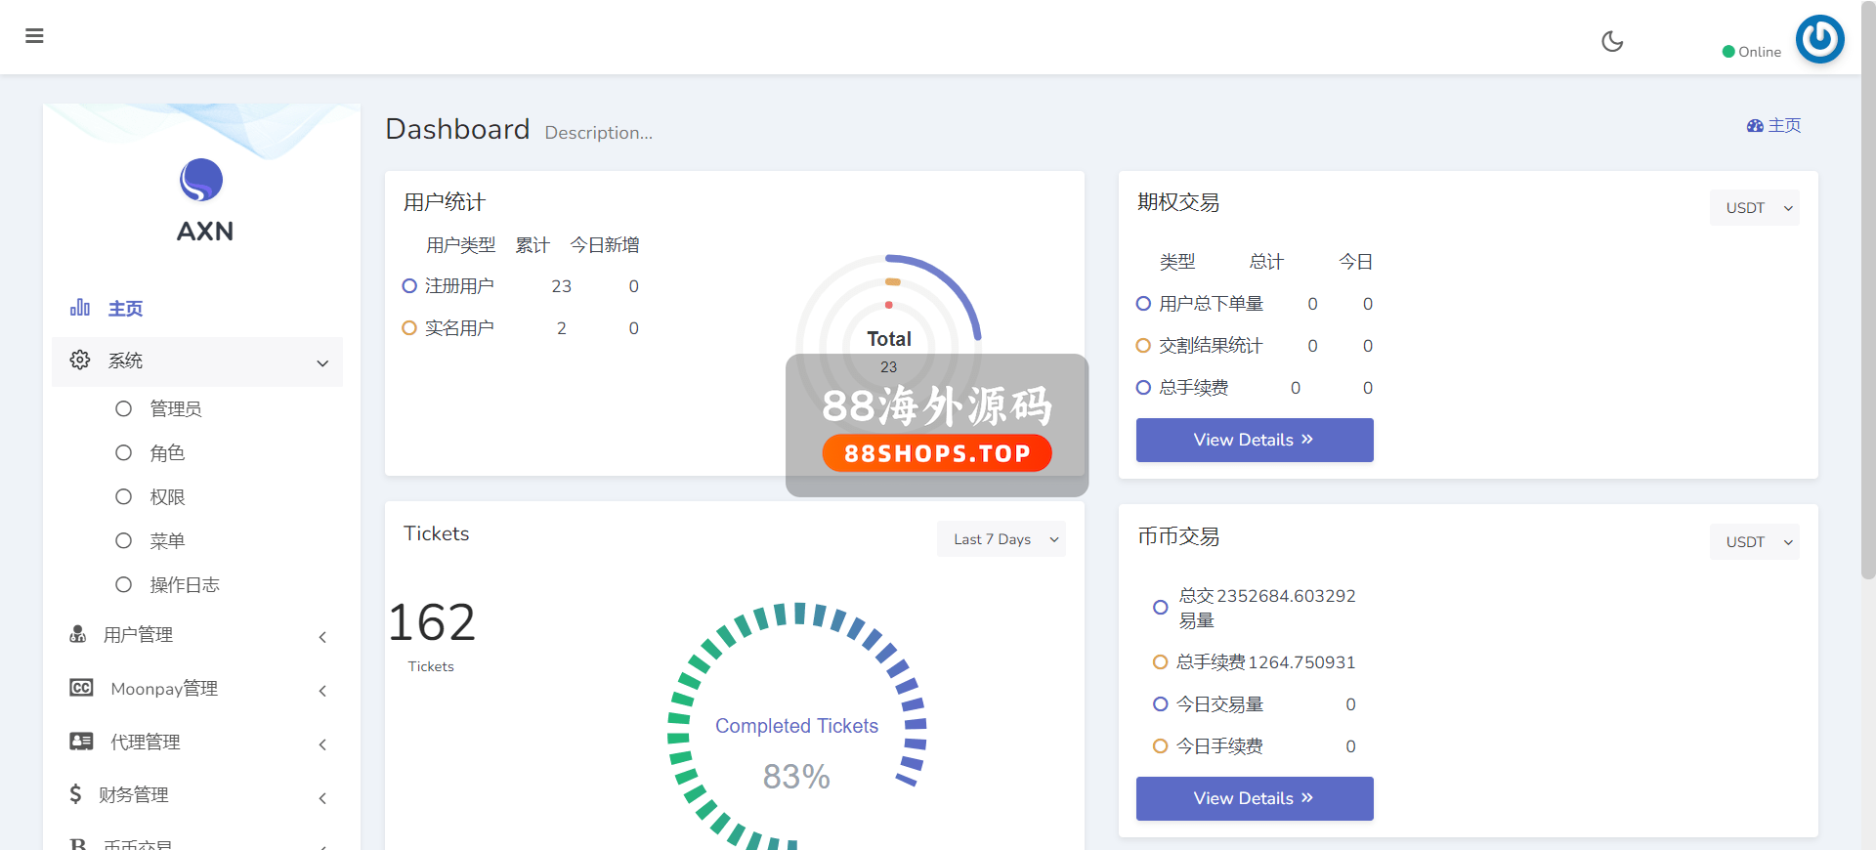This screenshot has width=1876, height=850.
Task: Click the gear icon beside 系统
Action: point(80,361)
